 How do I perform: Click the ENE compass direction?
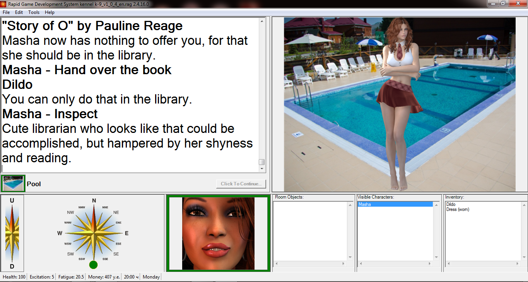pos(118,223)
